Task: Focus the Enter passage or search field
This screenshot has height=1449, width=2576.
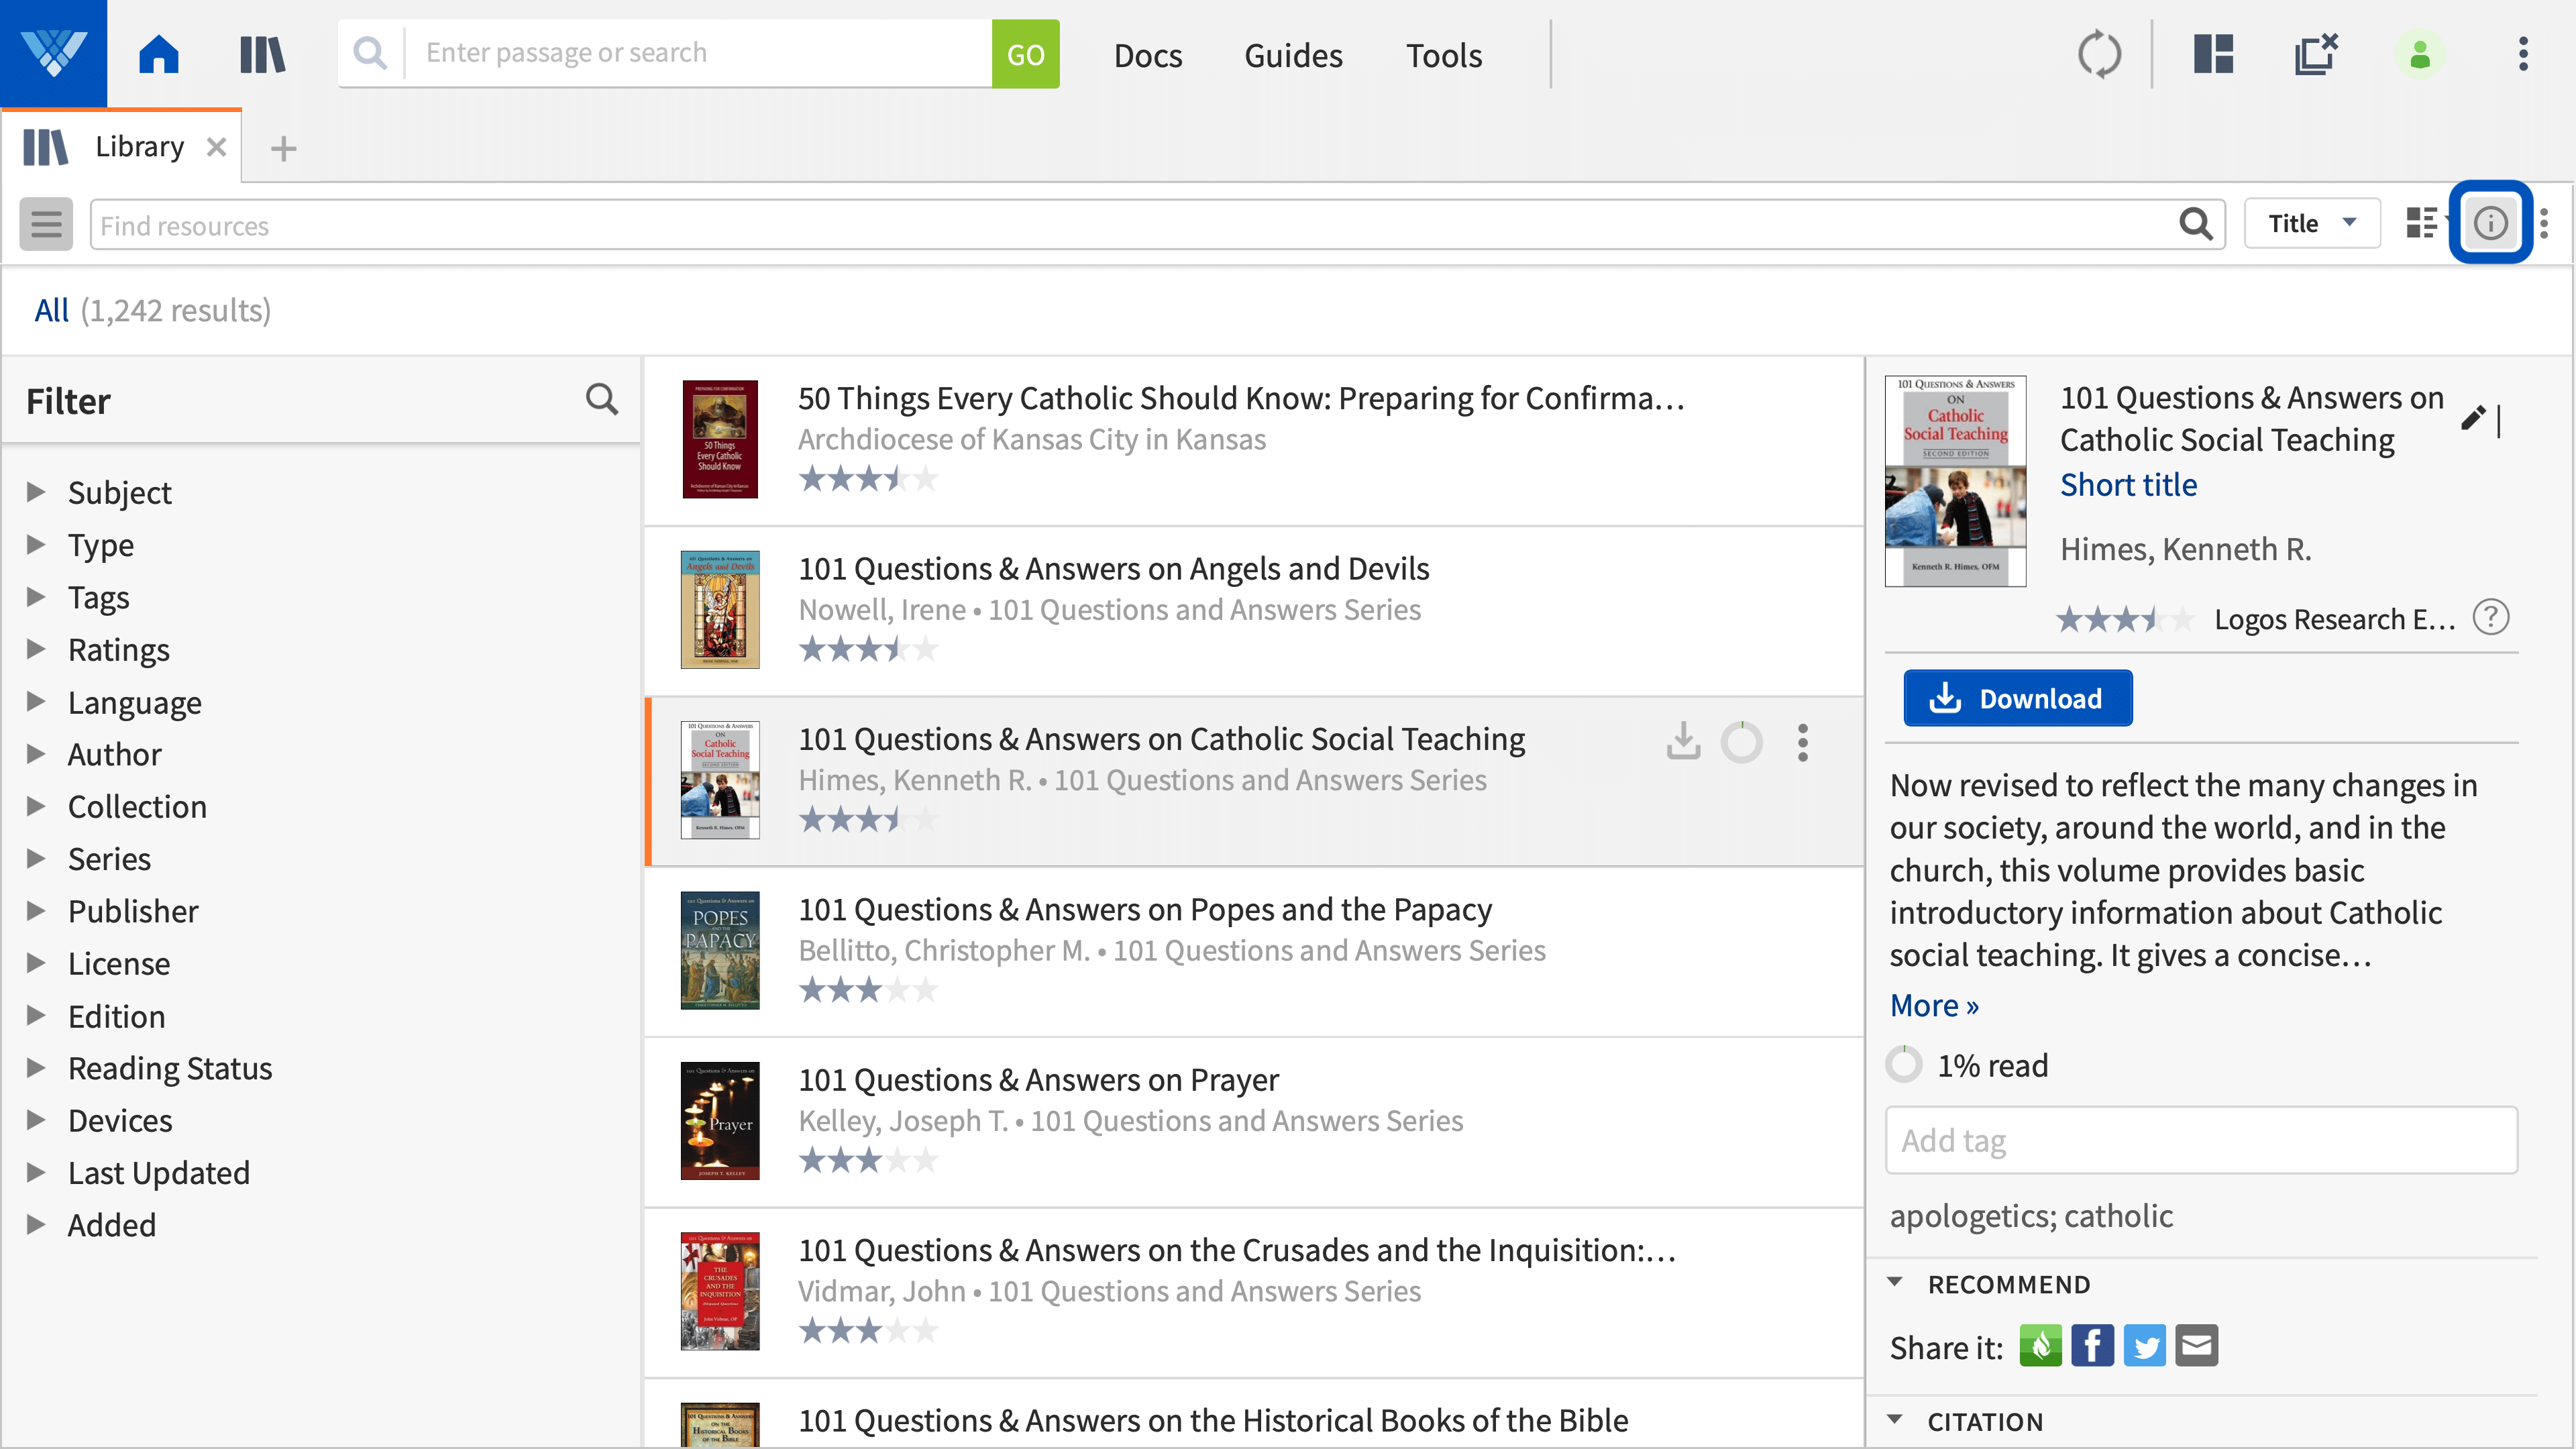Action: pos(698,53)
